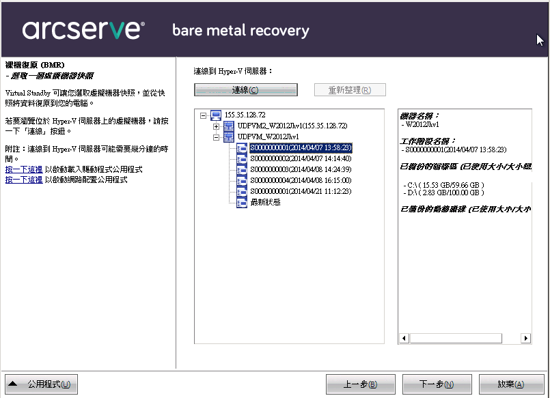Click the 重新整理(R) refresh button

[350, 89]
